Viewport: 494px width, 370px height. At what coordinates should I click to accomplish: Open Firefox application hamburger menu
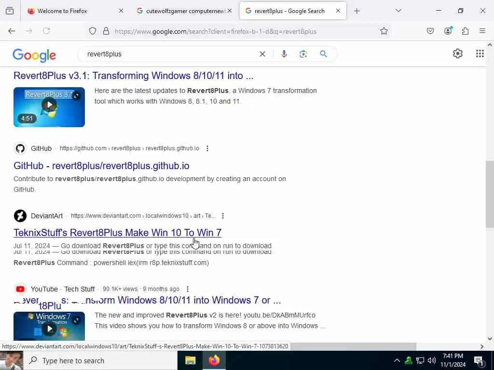(x=482, y=31)
